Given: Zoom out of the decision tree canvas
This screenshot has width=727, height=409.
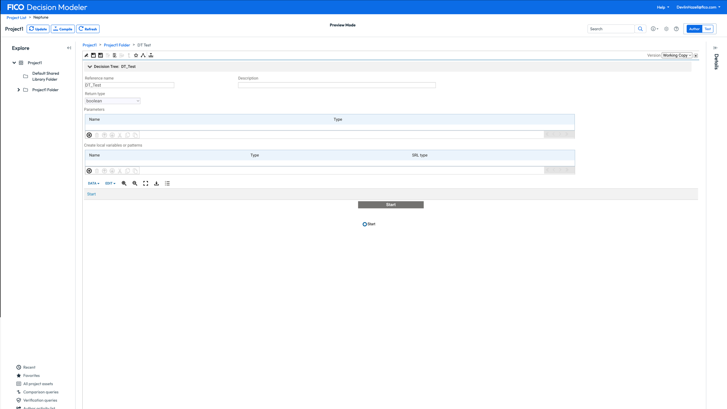Looking at the screenshot, I should 135,183.
